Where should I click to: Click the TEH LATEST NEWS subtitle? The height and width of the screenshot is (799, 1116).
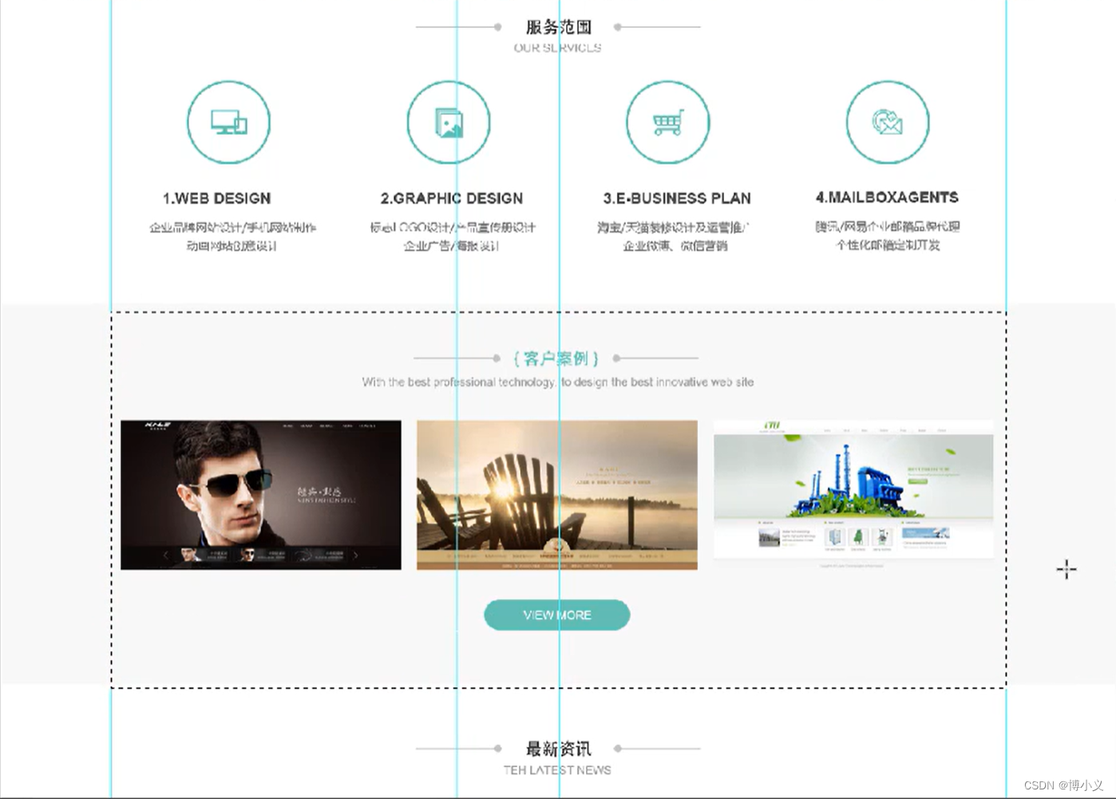click(557, 770)
